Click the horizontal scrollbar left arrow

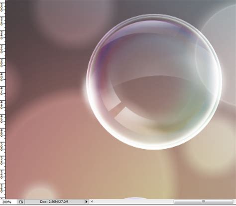coord(92,202)
